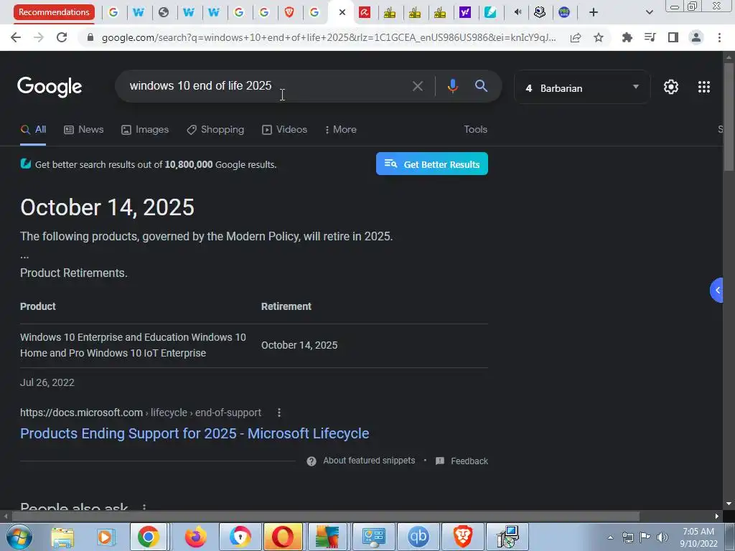Viewport: 735px width, 551px height.
Task: Open Windows Explorer from taskbar
Action: pos(62,537)
